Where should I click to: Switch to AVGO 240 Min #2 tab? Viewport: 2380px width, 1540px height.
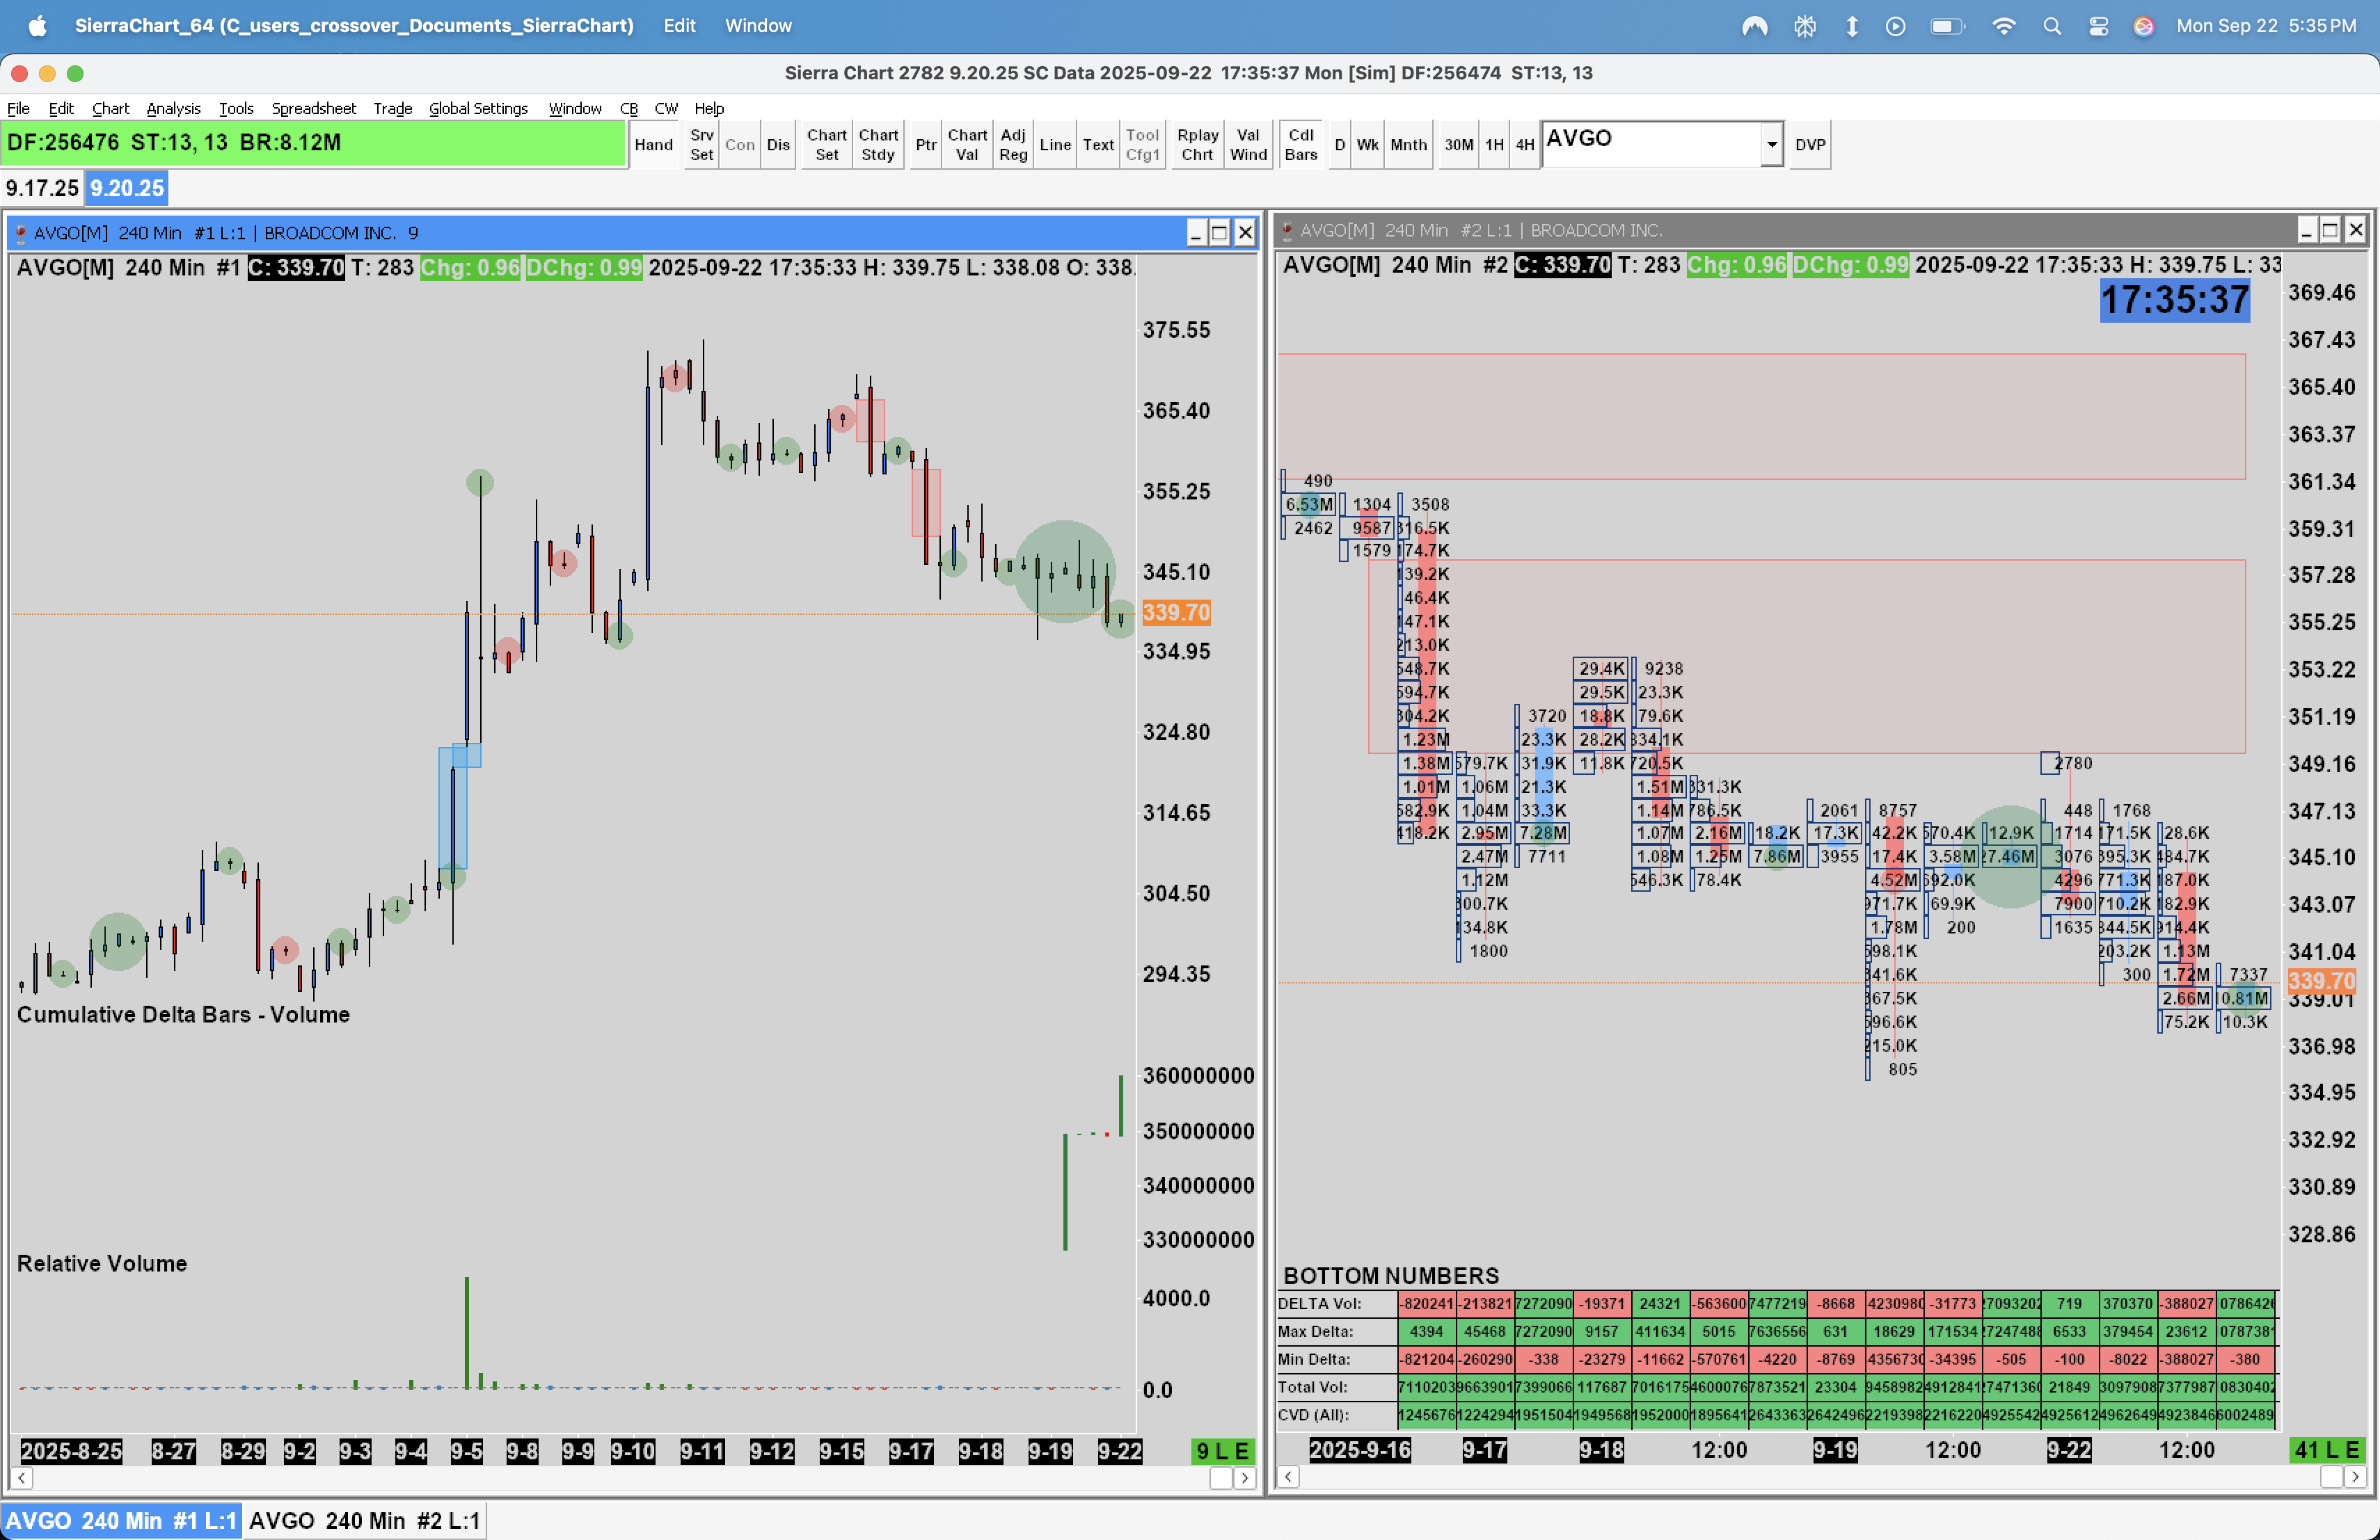pyautogui.click(x=364, y=1520)
